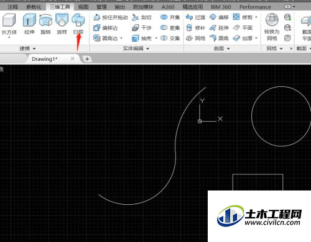Expand the 曲面 panel
This screenshot has width=311, height=242.
221,48
